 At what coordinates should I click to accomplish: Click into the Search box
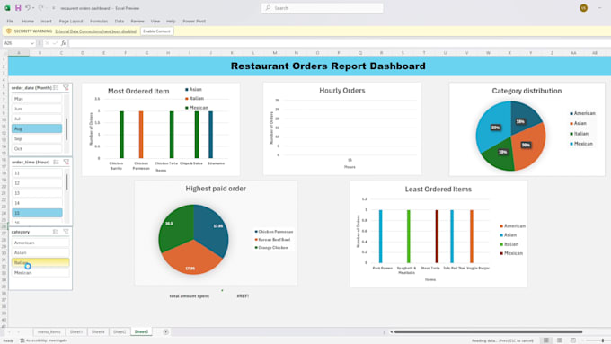tap(323, 8)
